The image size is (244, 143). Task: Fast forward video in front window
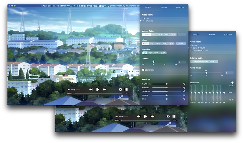pyautogui.click(x=105, y=89)
